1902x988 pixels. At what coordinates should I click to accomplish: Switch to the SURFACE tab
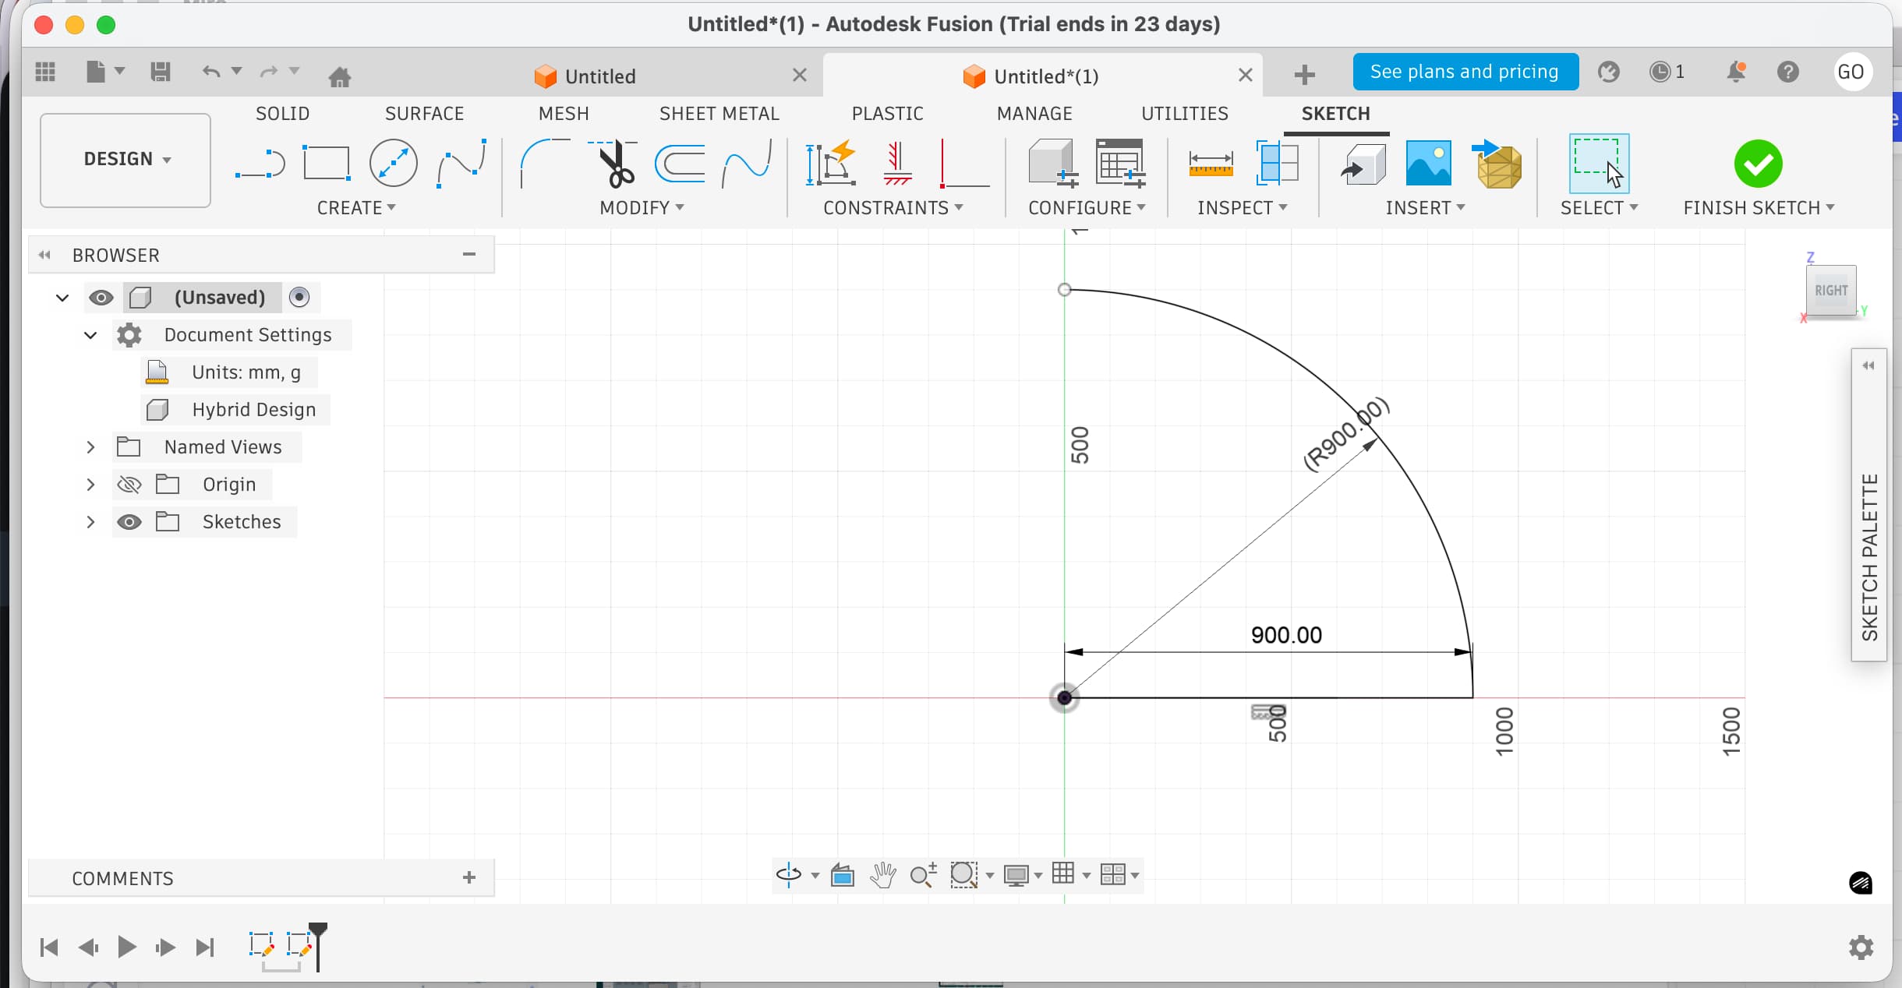(x=424, y=114)
